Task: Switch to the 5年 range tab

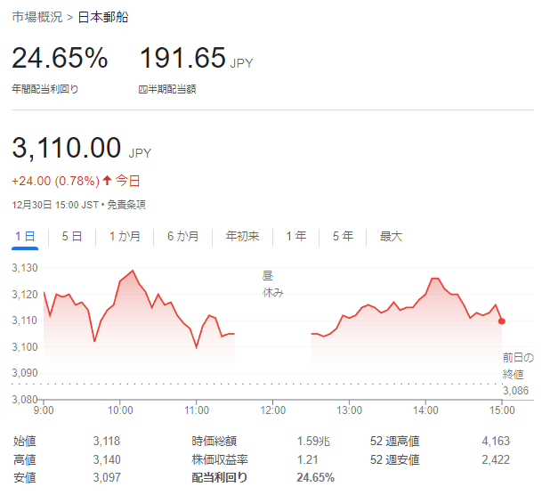Action: [x=343, y=236]
